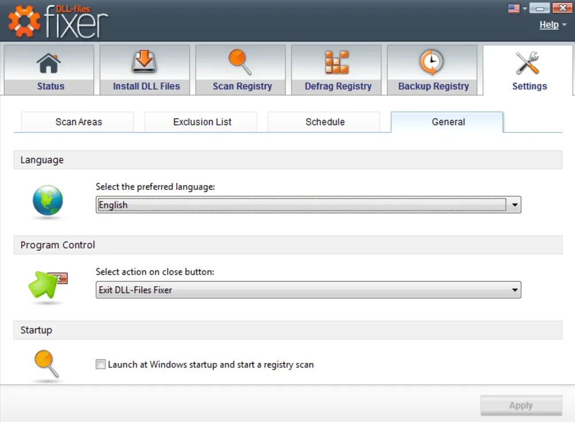Click the Apply button
Screen dimensions: 575x422
(521, 405)
